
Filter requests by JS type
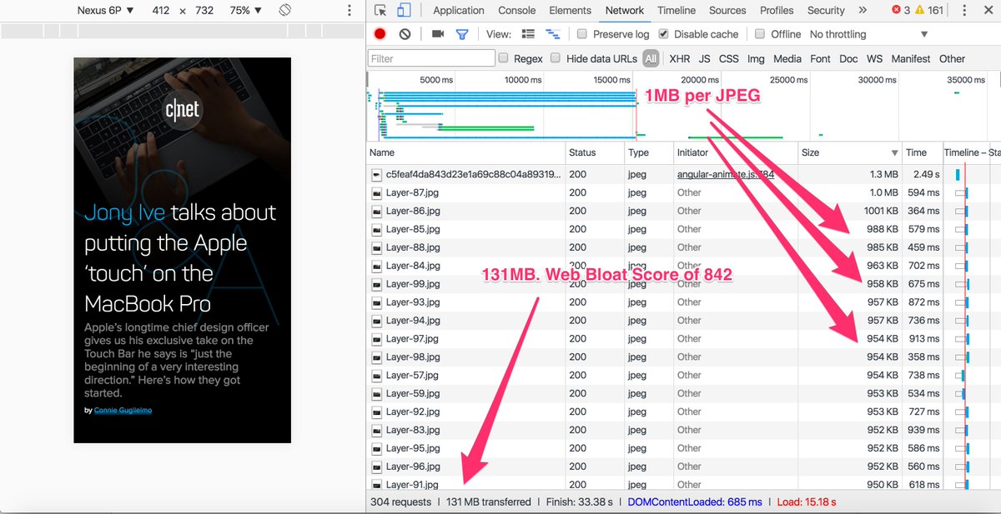point(705,58)
